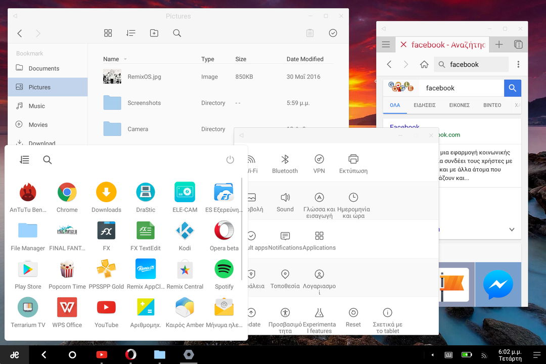546x364 pixels.
Task: Open the Spotify app in launcher
Action: 224,269
